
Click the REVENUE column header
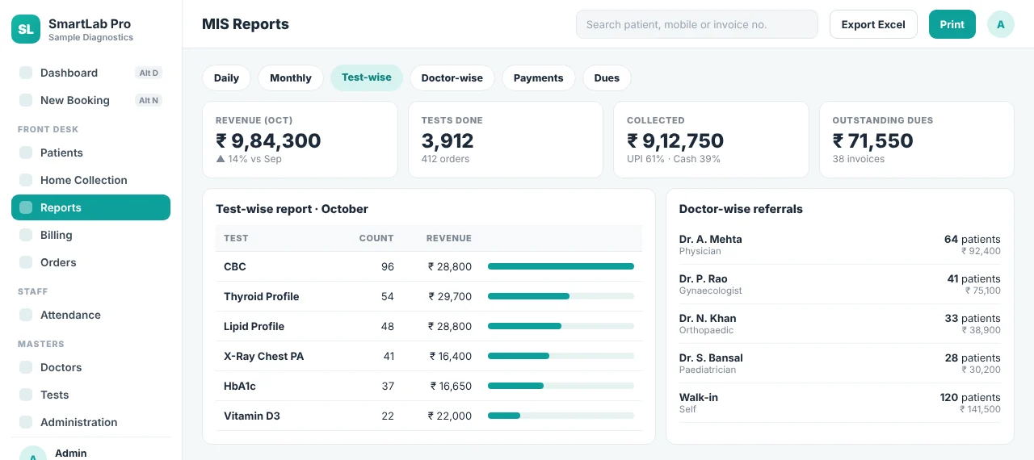[449, 238]
